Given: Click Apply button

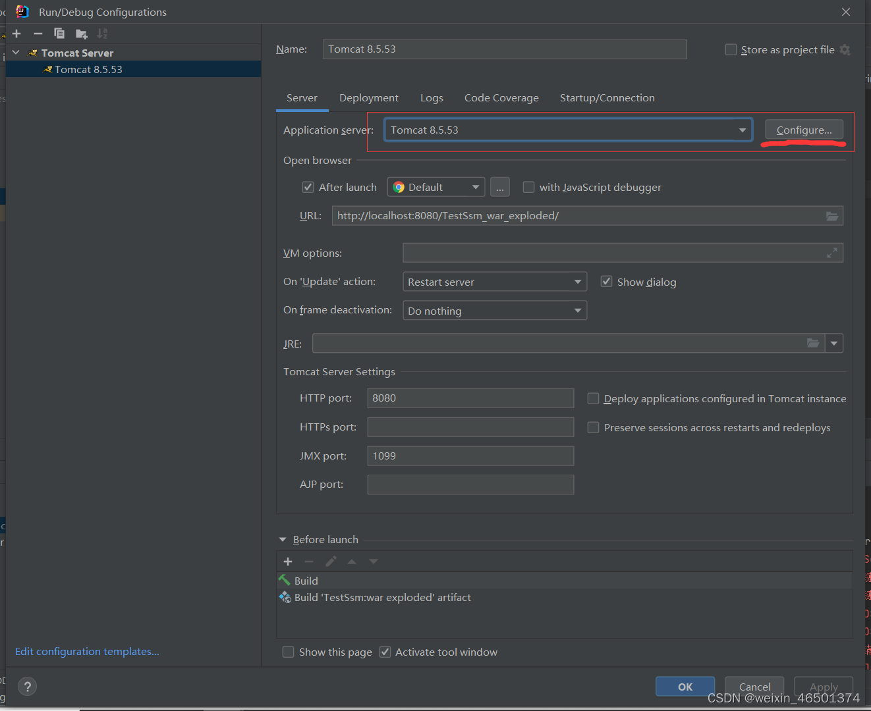Looking at the screenshot, I should click(824, 687).
